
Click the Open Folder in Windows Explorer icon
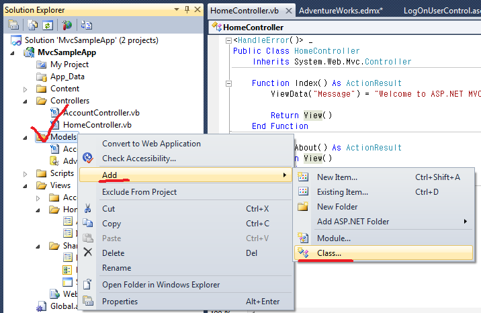coord(87,284)
